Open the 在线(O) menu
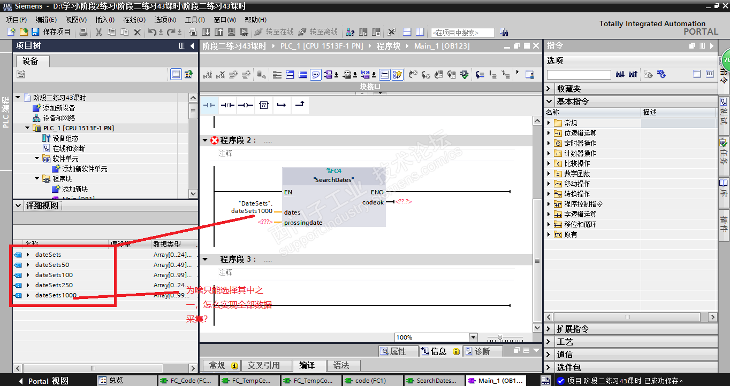Image resolution: width=730 pixels, height=386 pixels. (x=134, y=20)
